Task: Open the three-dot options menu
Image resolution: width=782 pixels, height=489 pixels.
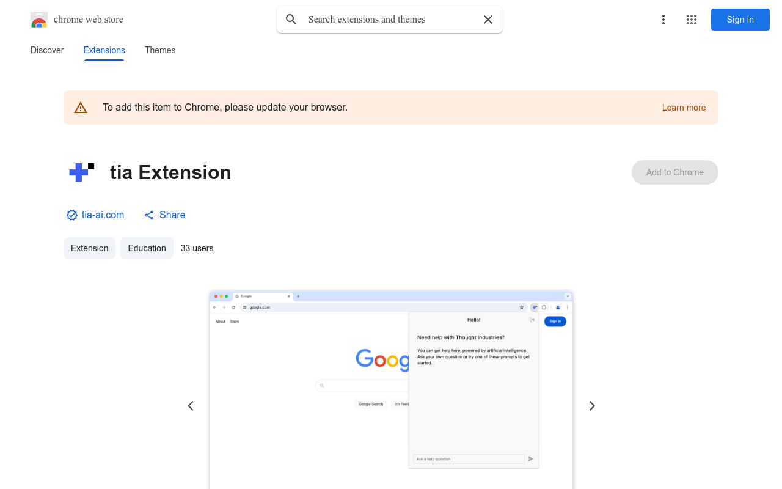Action: coord(663,20)
